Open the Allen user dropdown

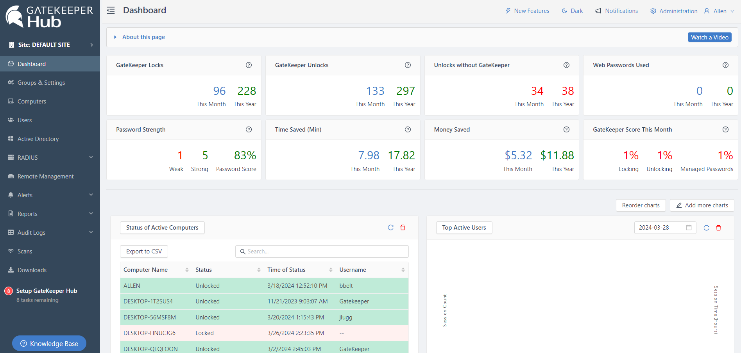click(x=719, y=11)
